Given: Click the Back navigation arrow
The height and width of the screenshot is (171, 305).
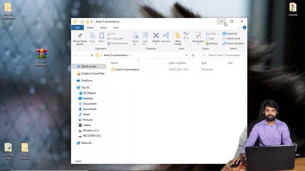Looking at the screenshot, I should (76, 55).
